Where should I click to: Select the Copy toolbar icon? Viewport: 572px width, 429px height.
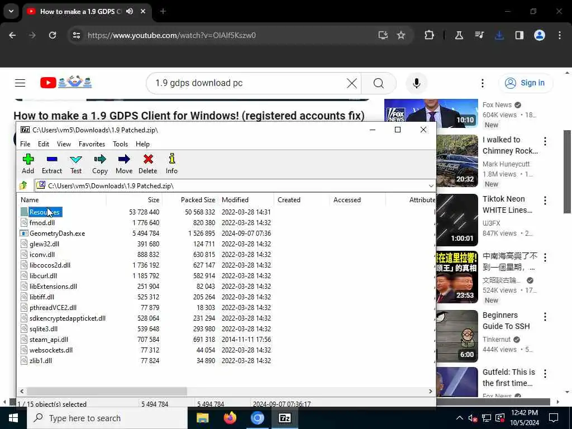(99, 164)
